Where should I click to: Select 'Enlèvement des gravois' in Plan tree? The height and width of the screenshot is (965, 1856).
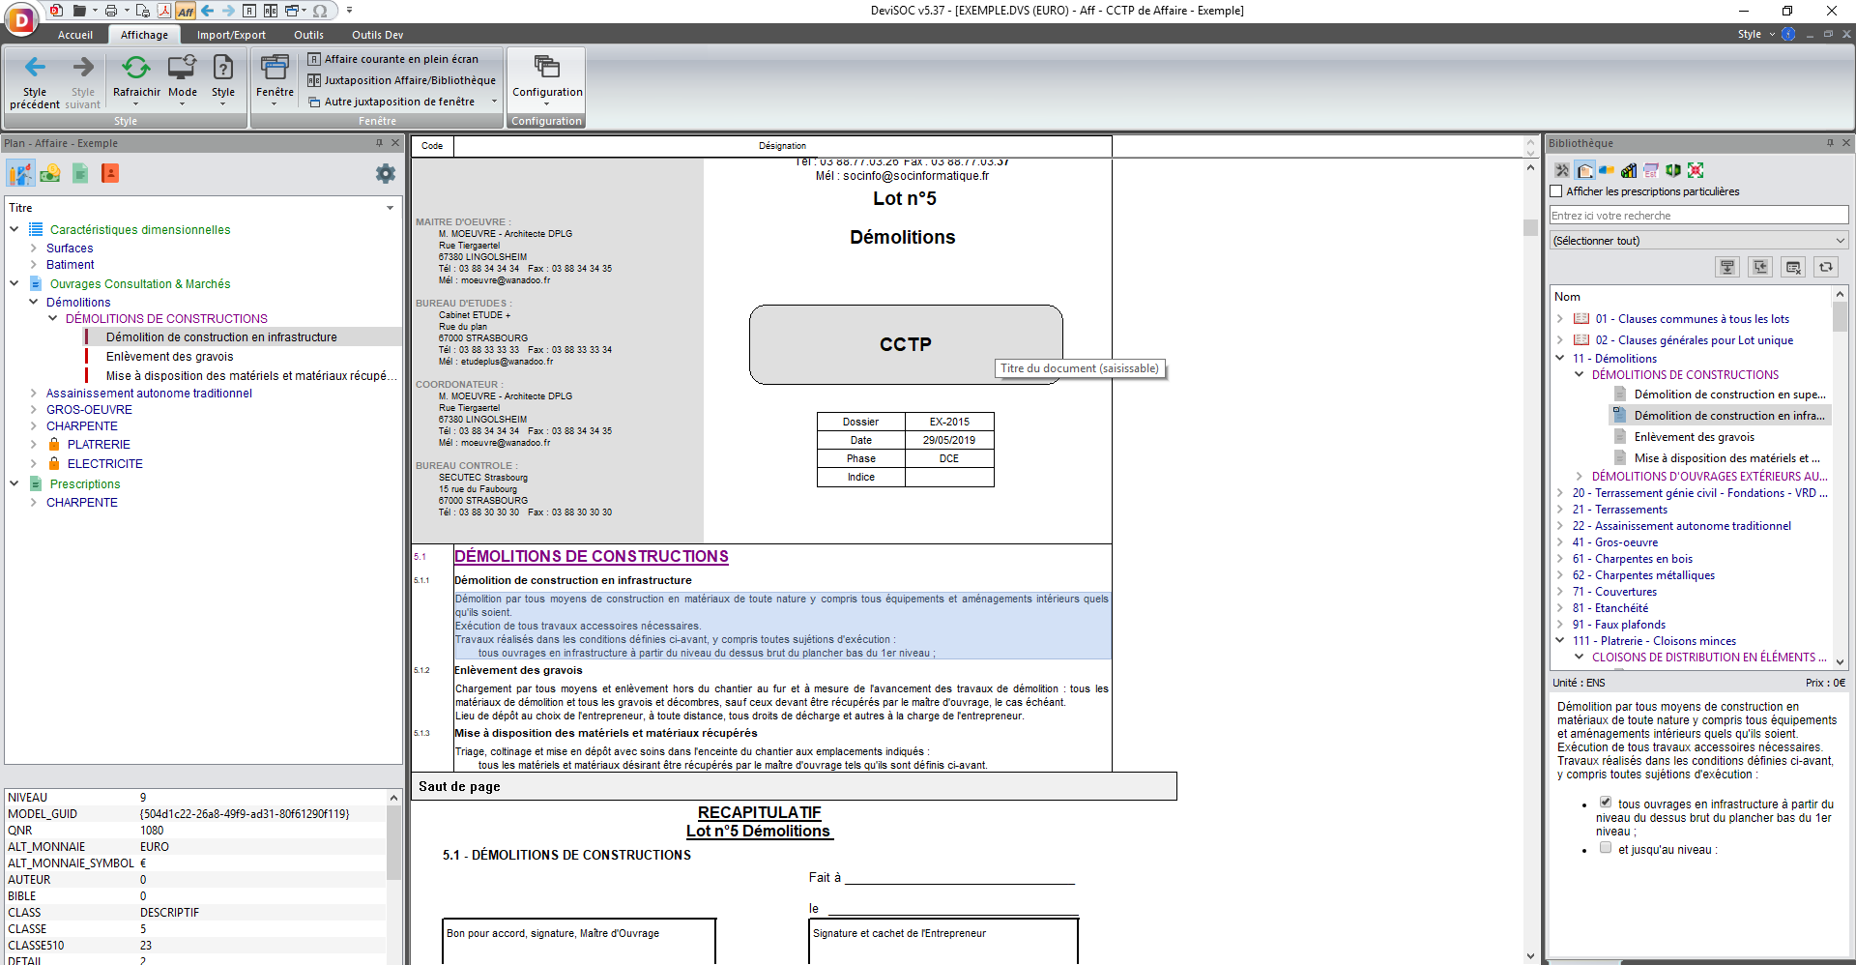click(169, 356)
